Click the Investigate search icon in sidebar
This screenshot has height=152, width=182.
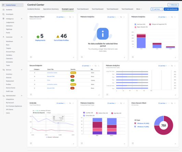point(3,14)
